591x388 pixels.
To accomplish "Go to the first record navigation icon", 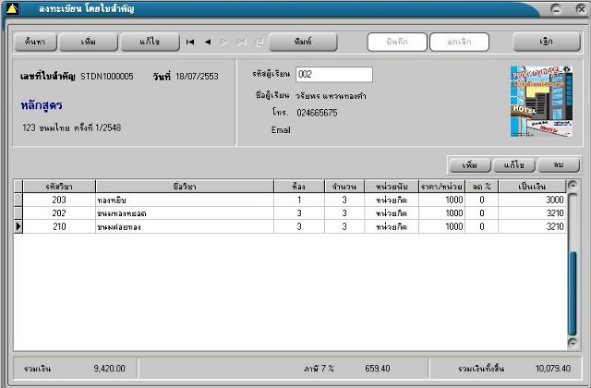I will click(190, 42).
